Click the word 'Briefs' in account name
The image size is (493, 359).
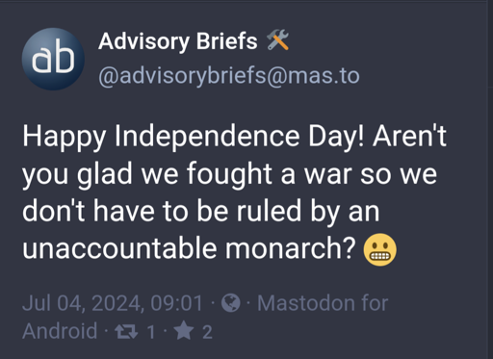[227, 41]
